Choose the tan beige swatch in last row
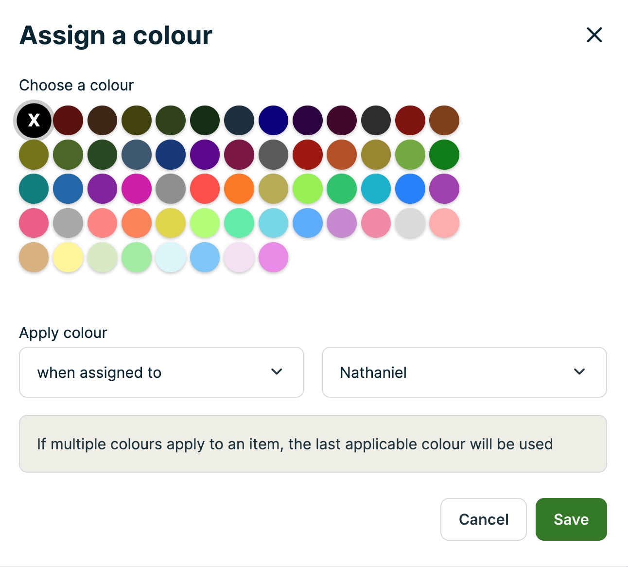This screenshot has height=567, width=628. [34, 257]
